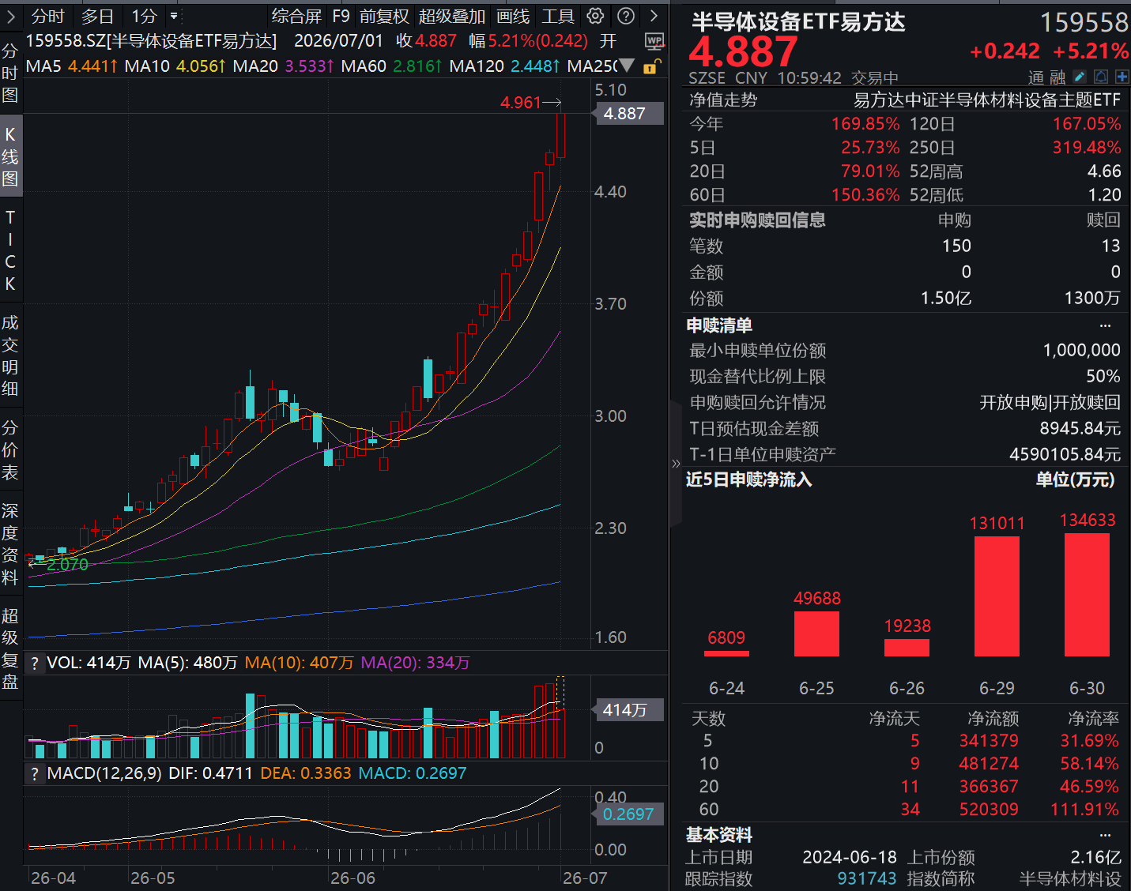Click the low marker 2.070
This screenshot has width=1131, height=891.
(x=67, y=565)
